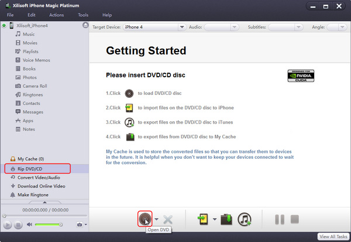Open the Actions menu

coord(57,15)
